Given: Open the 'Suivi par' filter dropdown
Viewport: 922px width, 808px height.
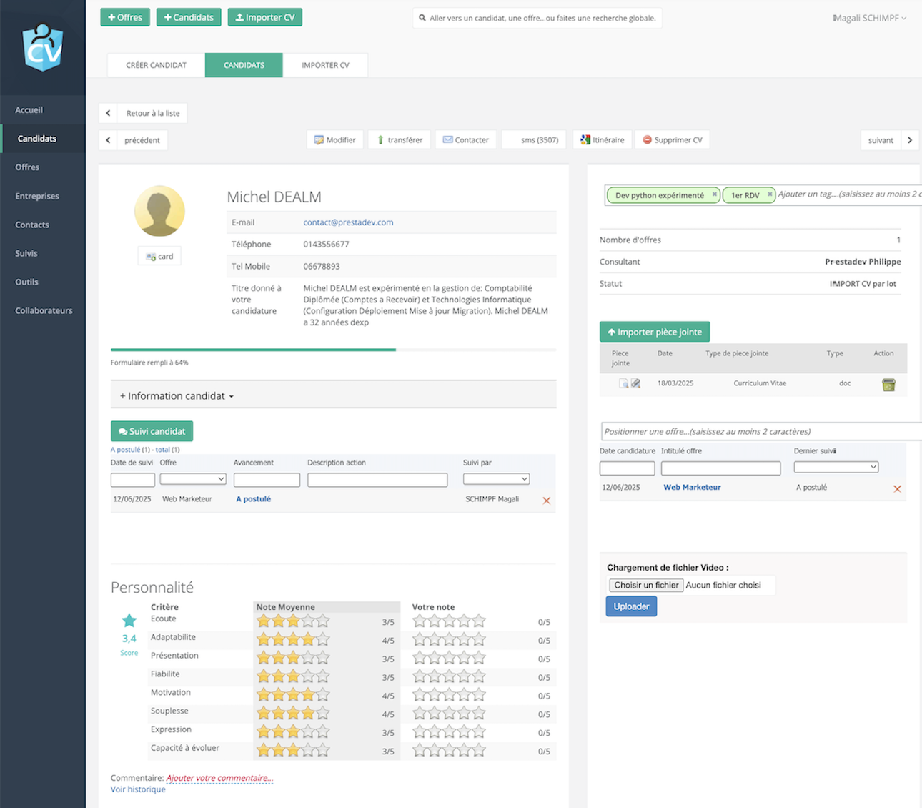Looking at the screenshot, I should [496, 479].
